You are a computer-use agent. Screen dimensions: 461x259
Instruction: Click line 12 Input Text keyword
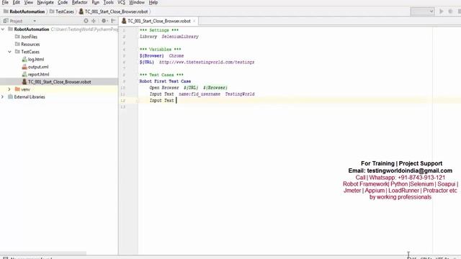click(x=161, y=101)
